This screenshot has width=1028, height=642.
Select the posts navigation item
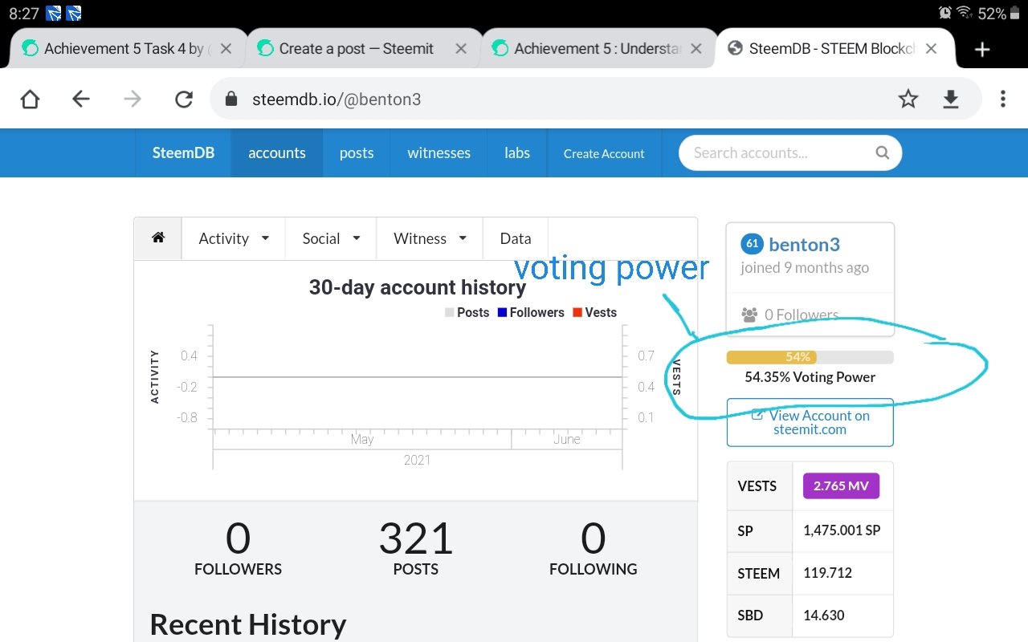point(357,153)
